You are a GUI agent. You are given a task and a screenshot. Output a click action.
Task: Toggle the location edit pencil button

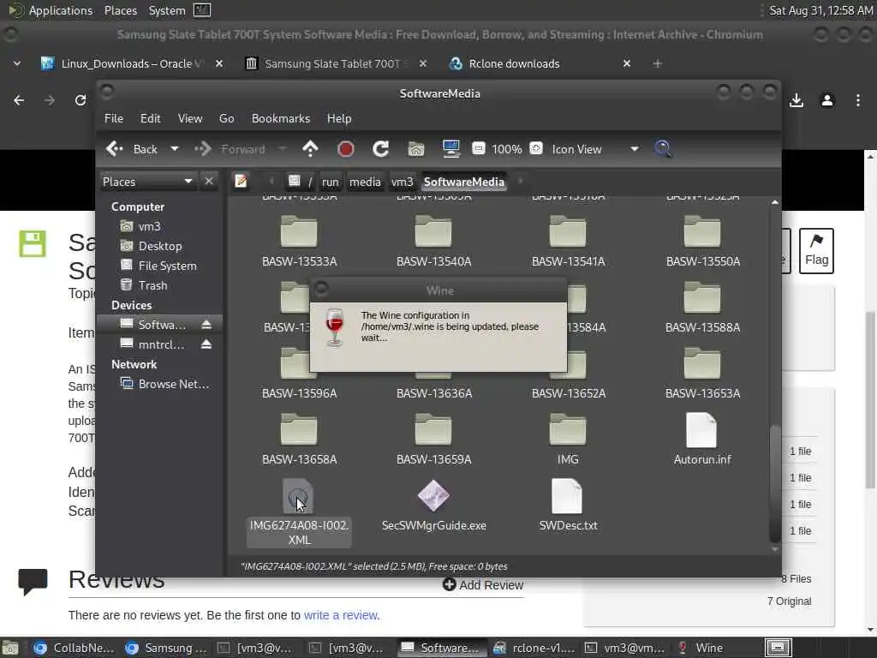pos(241,182)
